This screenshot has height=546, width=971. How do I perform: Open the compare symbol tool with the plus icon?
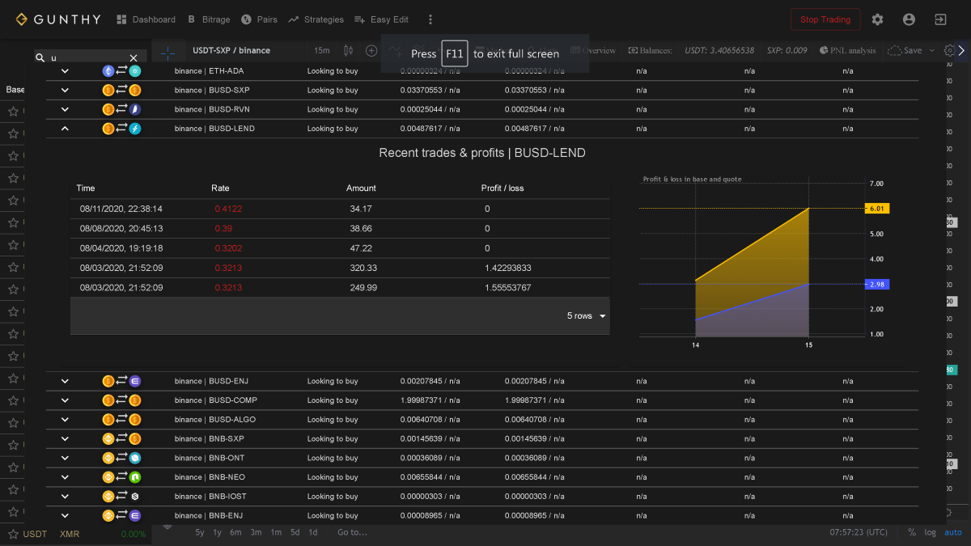371,50
